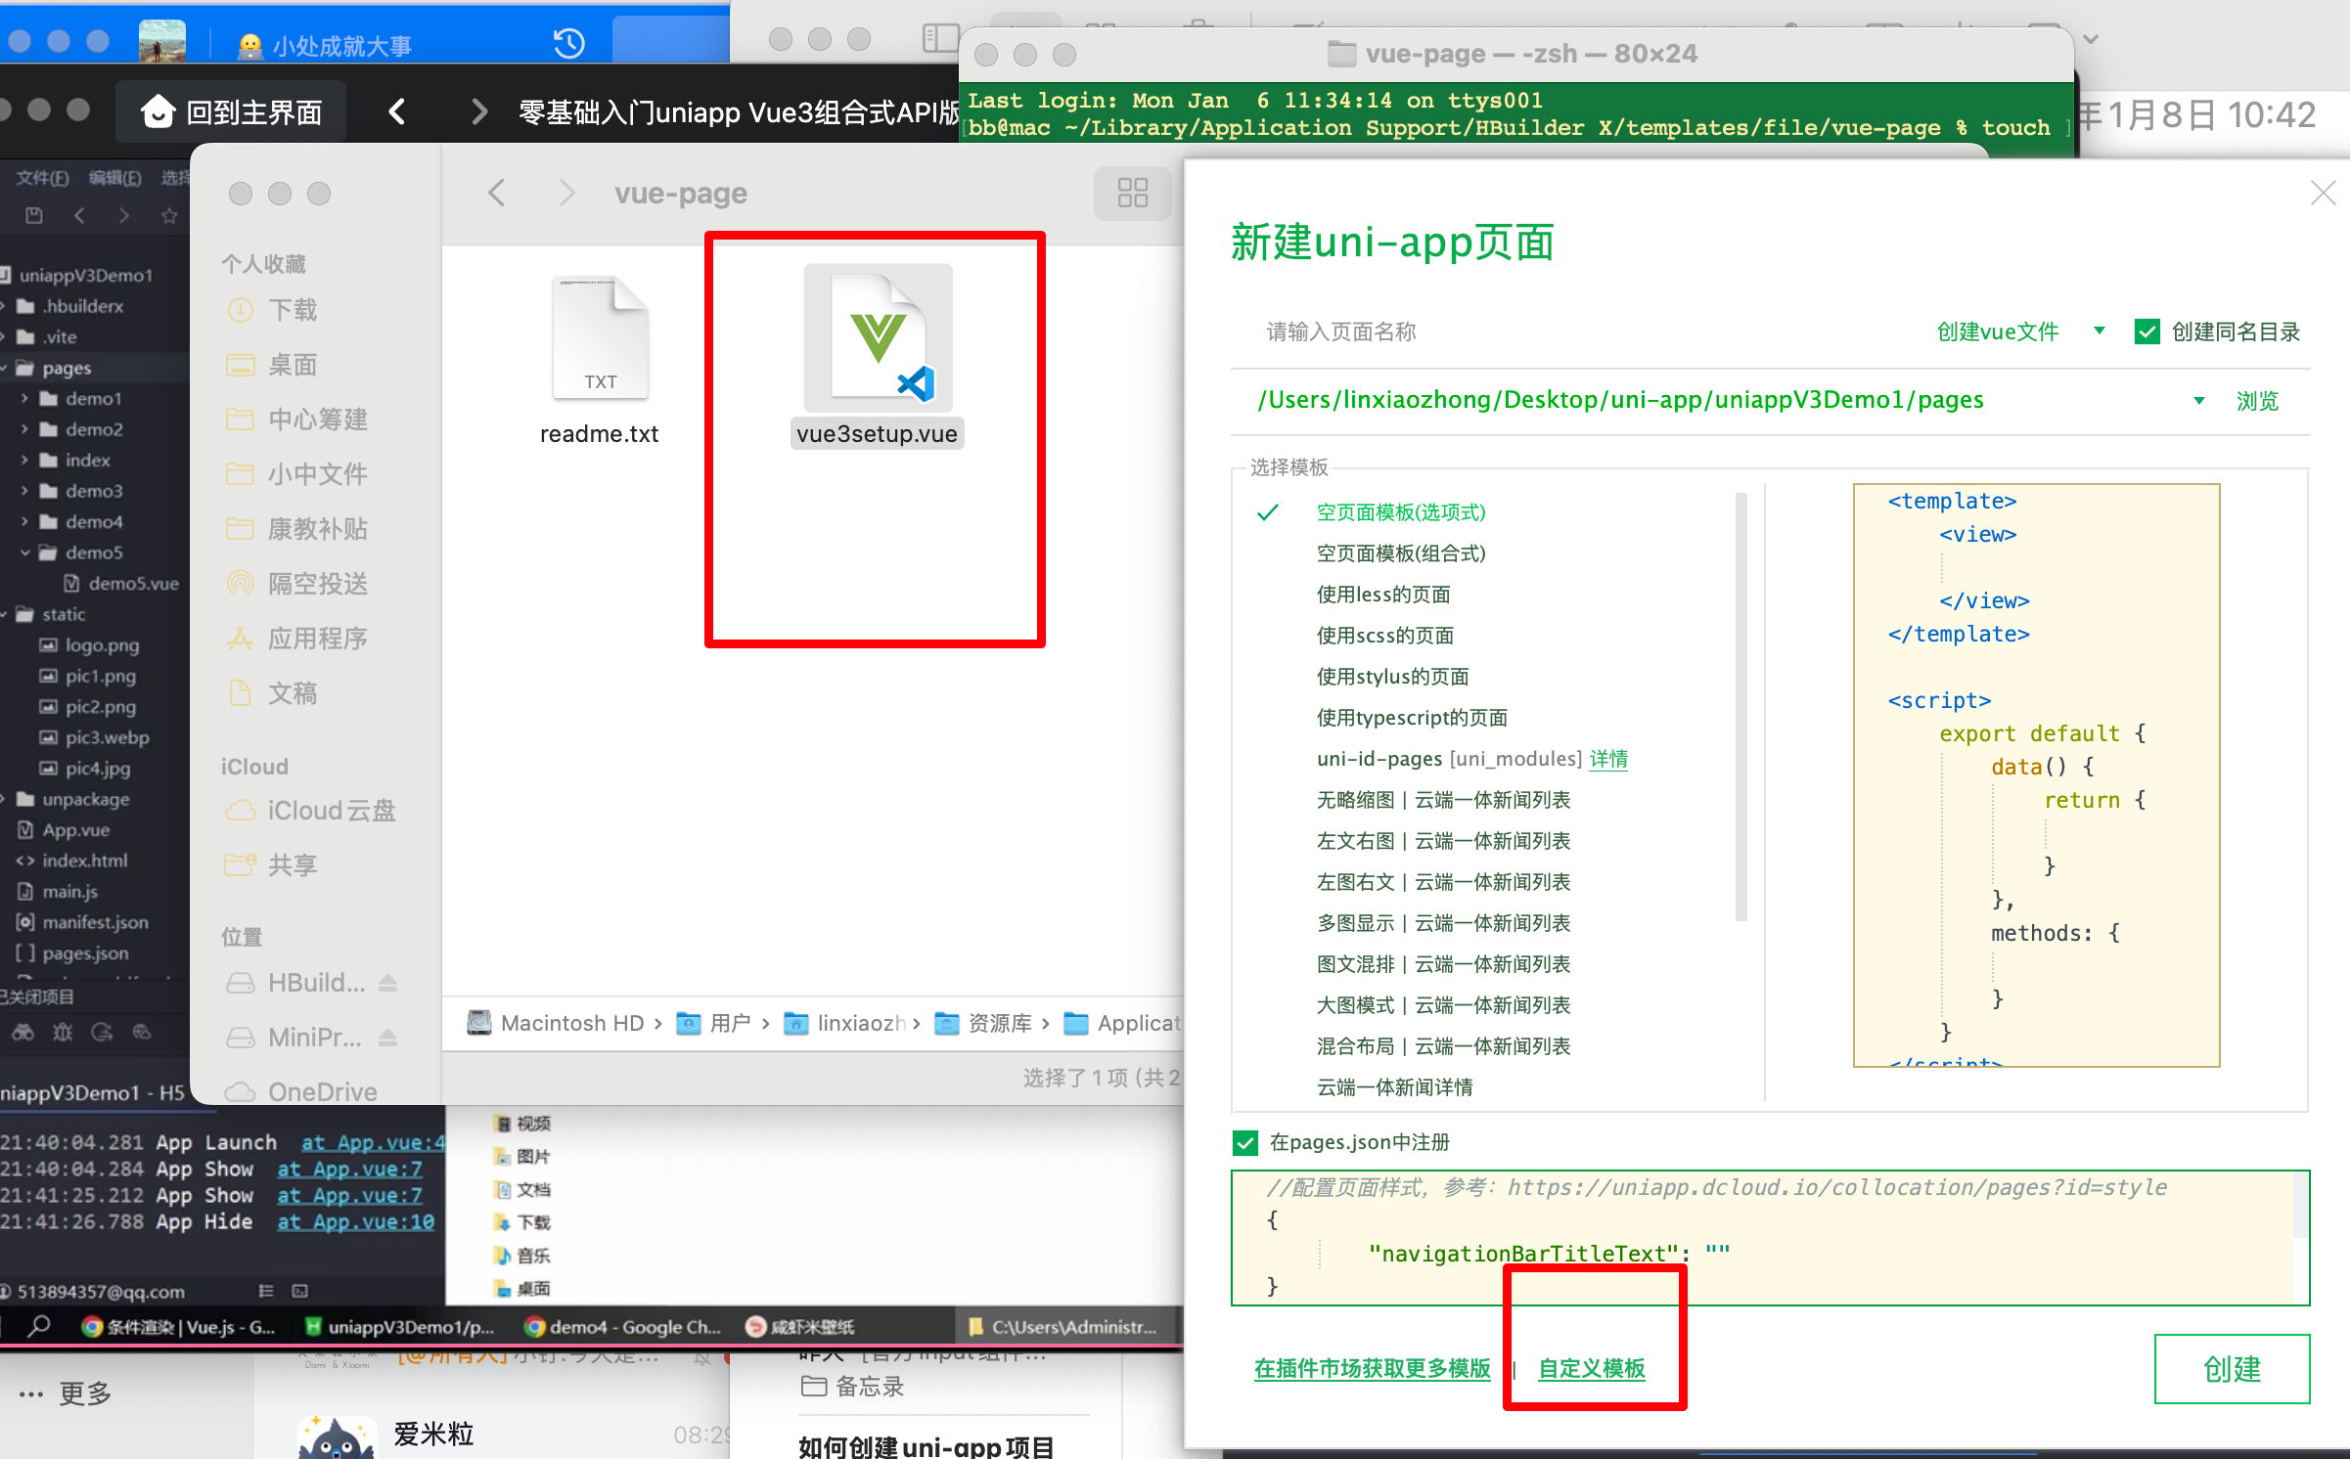This screenshot has width=2350, height=1459.
Task: Expand index folder in HBuilder tree
Action: [x=24, y=460]
